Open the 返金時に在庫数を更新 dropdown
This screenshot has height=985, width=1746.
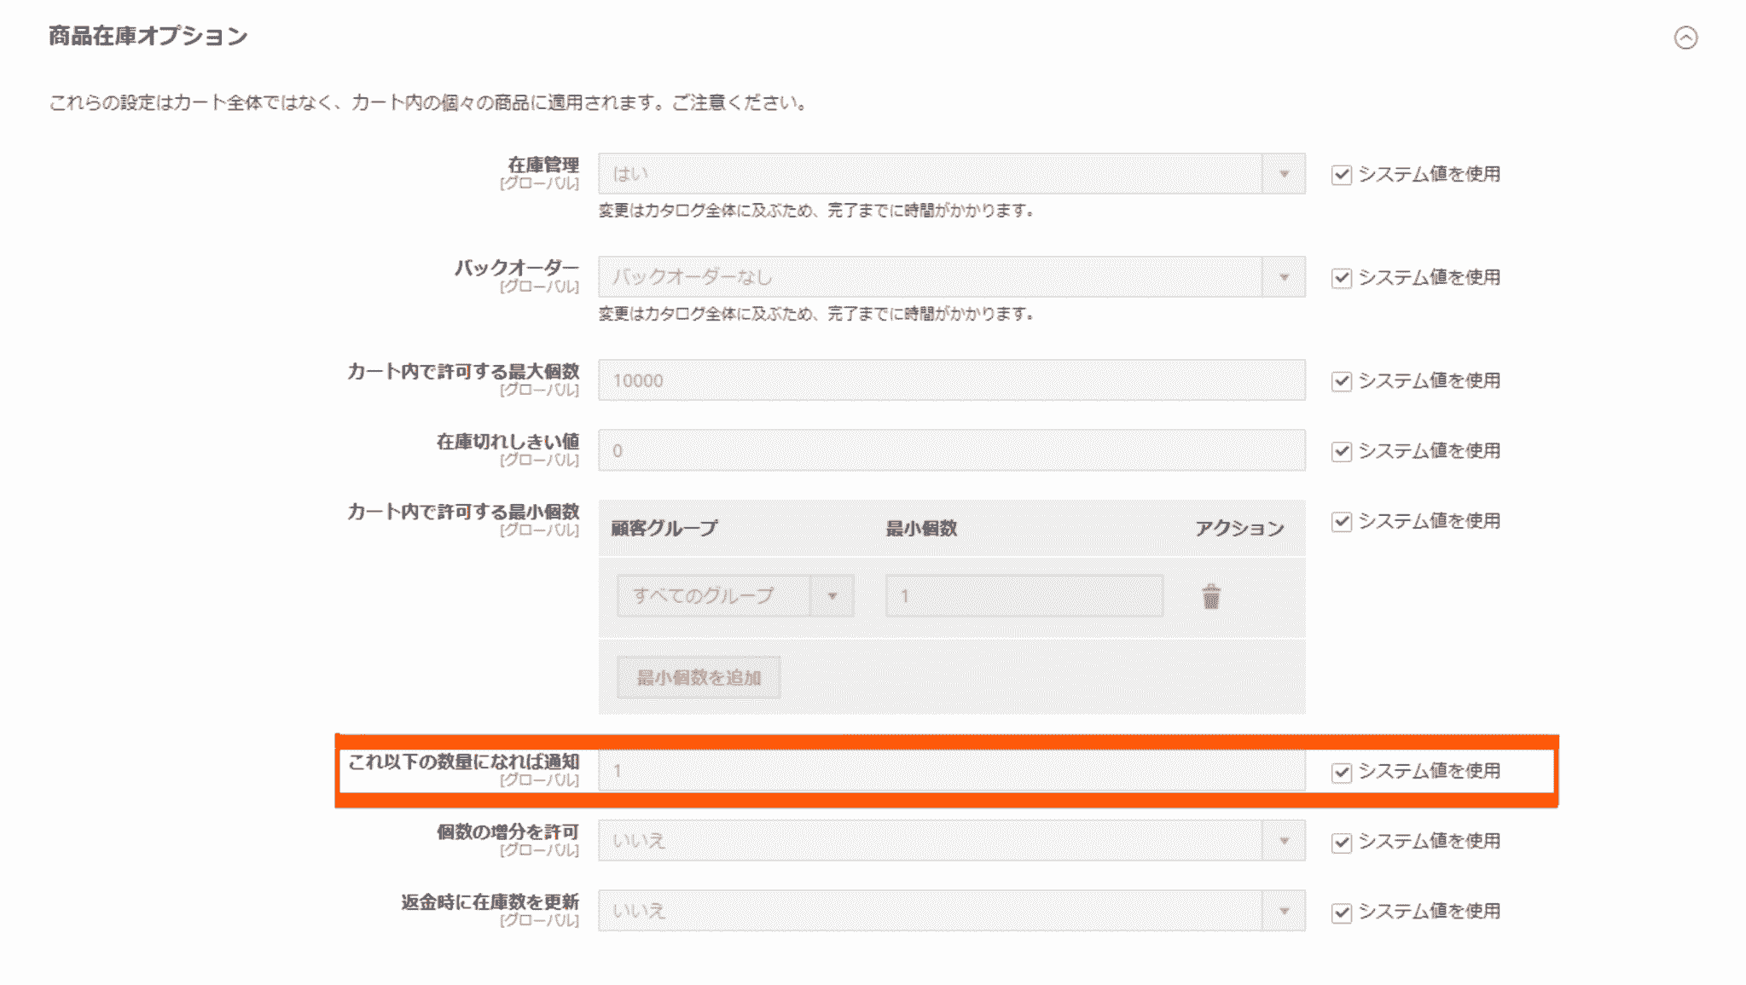tap(1285, 911)
